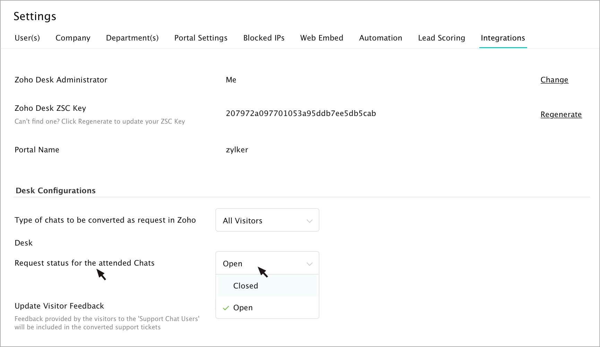Click the chevron on Request status dropdown
This screenshot has height=347, width=600.
click(x=309, y=264)
